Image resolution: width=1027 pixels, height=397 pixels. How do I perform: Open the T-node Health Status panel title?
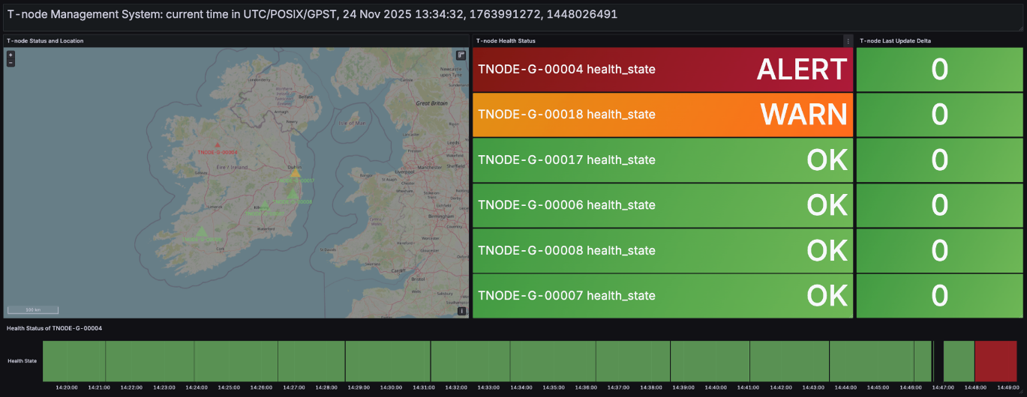point(506,40)
